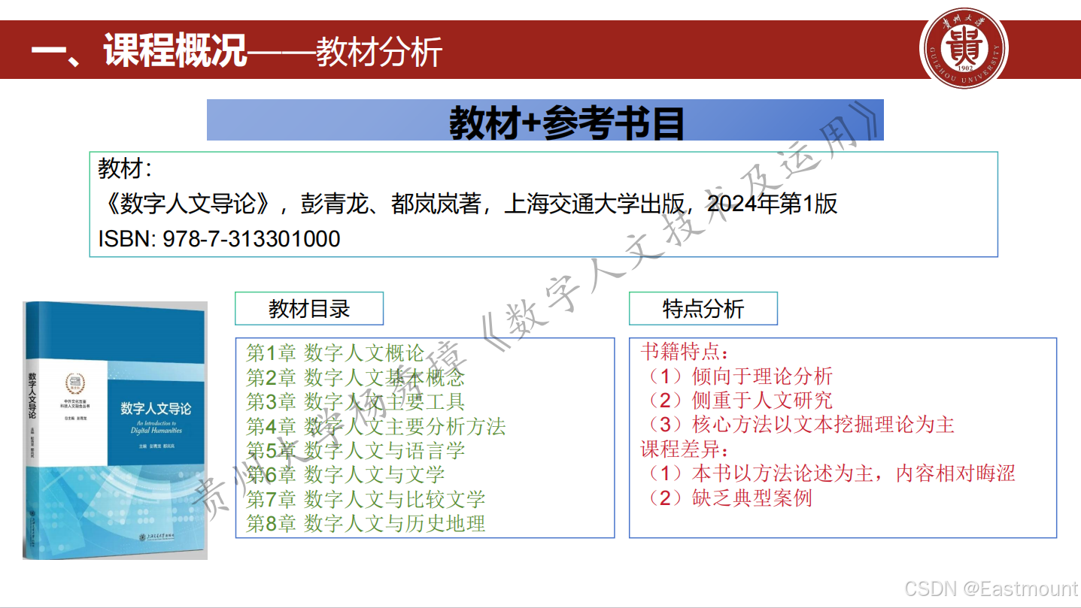Click the 特点分析 label box

click(703, 308)
